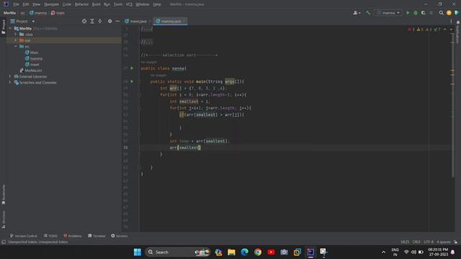Expand the folded code block at top

point(146,29)
